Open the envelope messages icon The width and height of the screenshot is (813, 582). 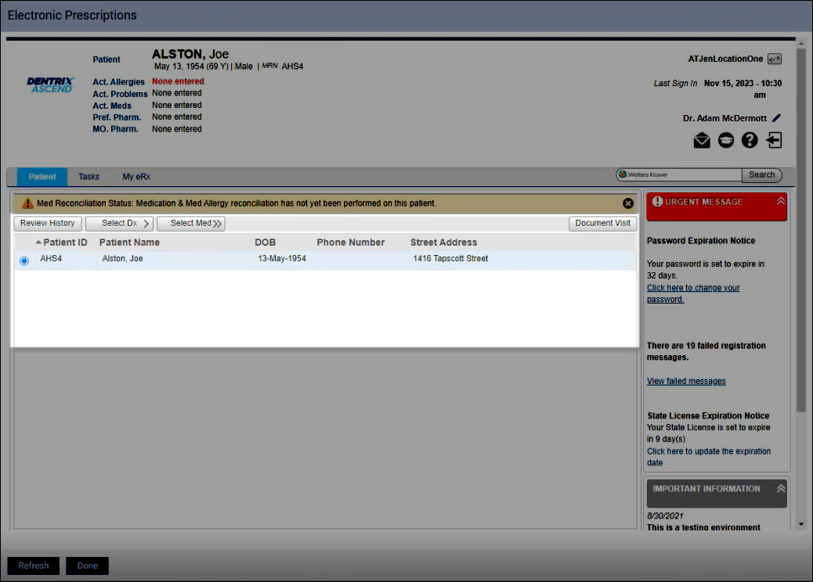click(x=701, y=141)
